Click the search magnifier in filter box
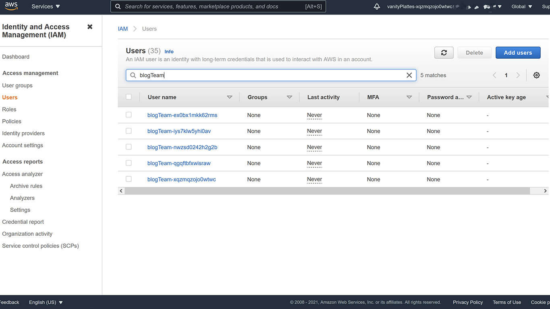Image resolution: width=550 pixels, height=309 pixels. click(x=133, y=75)
